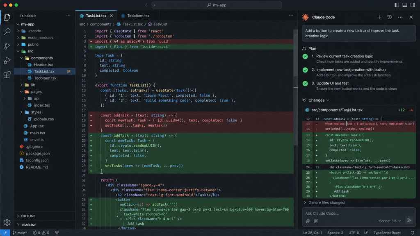Image resolution: width=420 pixels, height=236 pixels.
Task: Go back with navigation arrow
Action: coord(146,5)
